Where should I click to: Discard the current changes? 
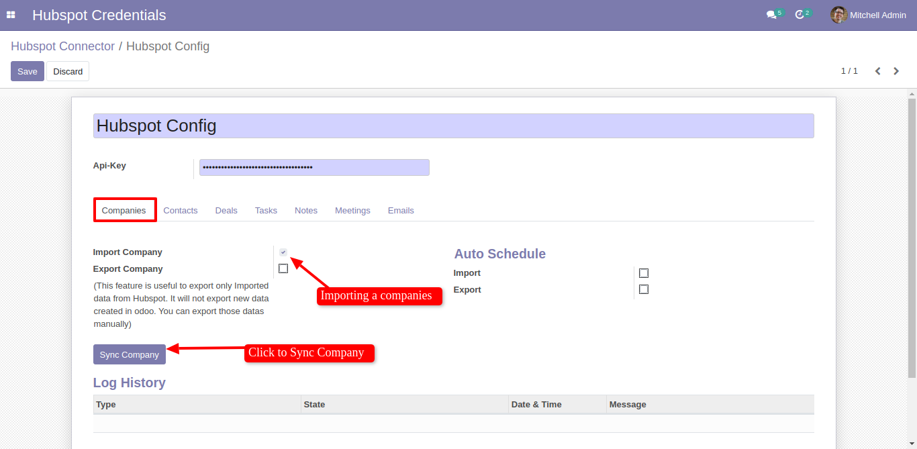tap(68, 71)
